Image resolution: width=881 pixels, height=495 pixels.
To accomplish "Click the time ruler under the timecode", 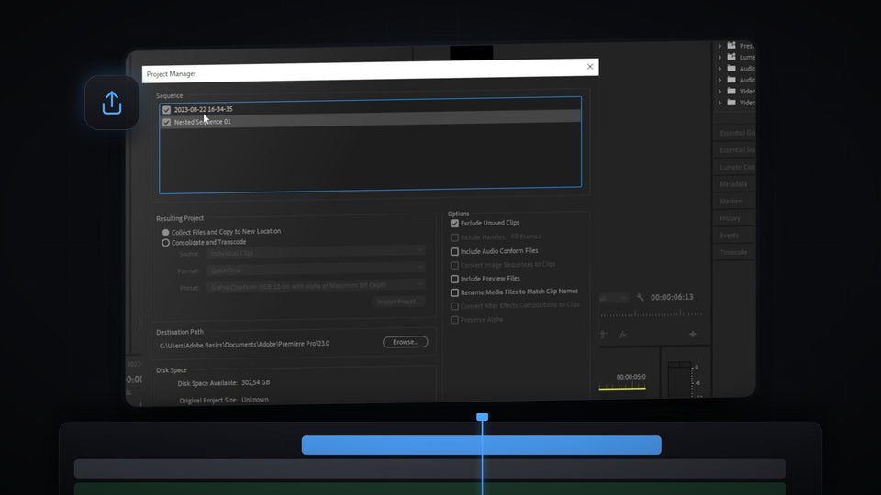I will pos(651,313).
